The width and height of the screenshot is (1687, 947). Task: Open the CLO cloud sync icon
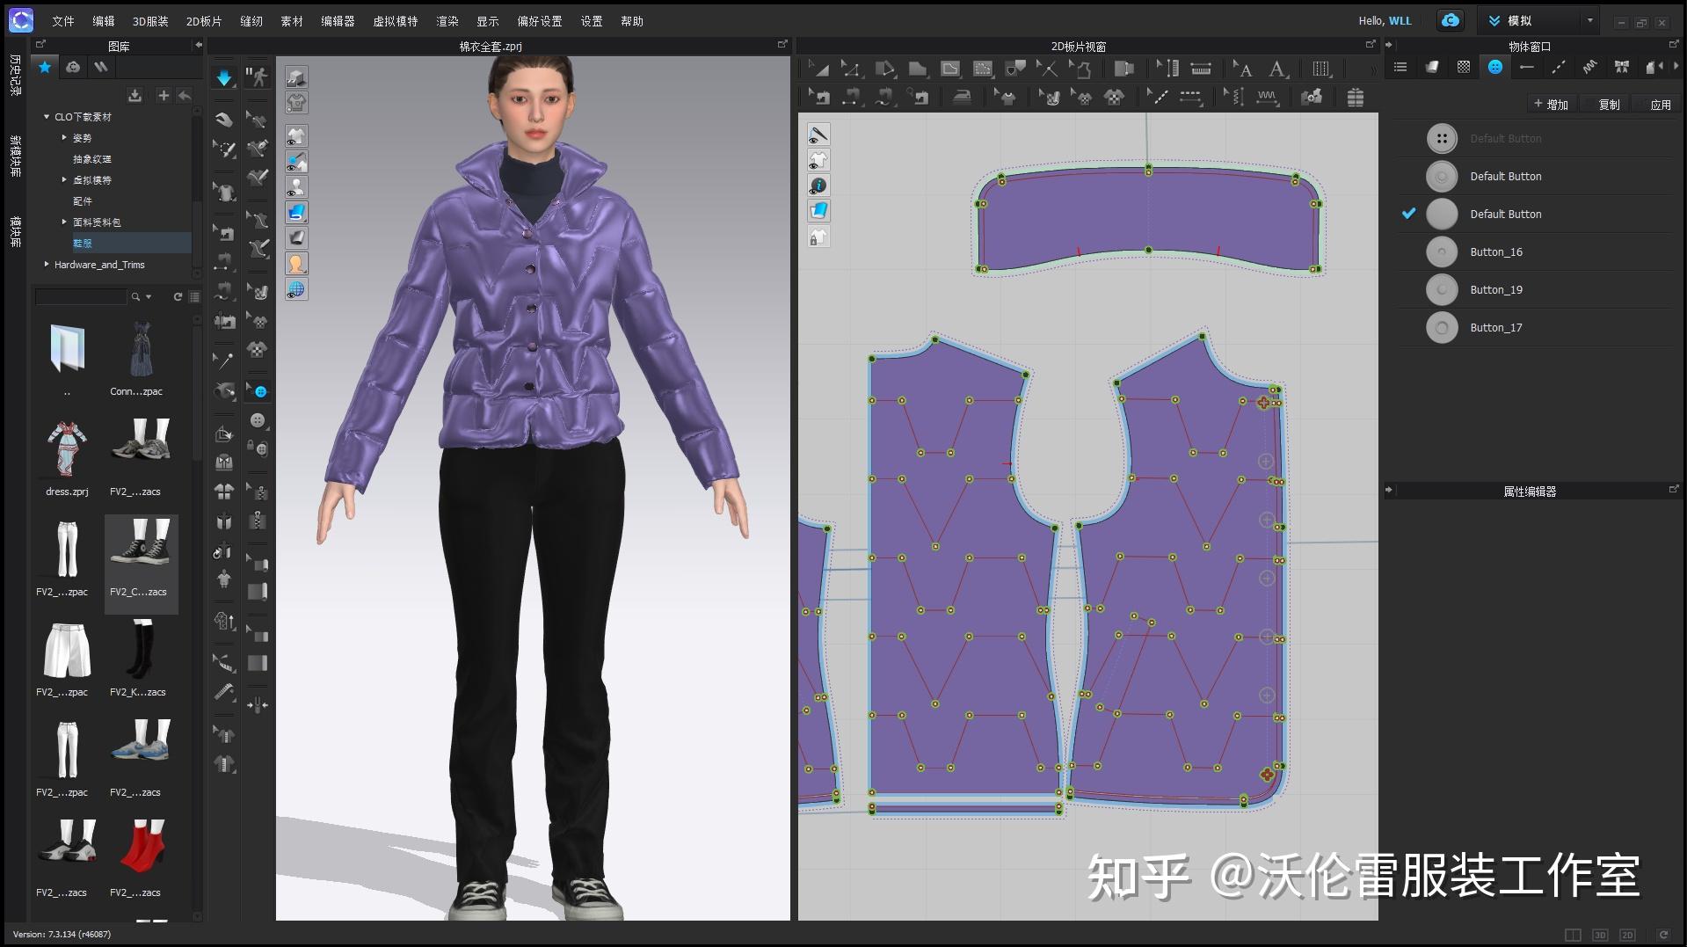click(x=1451, y=20)
